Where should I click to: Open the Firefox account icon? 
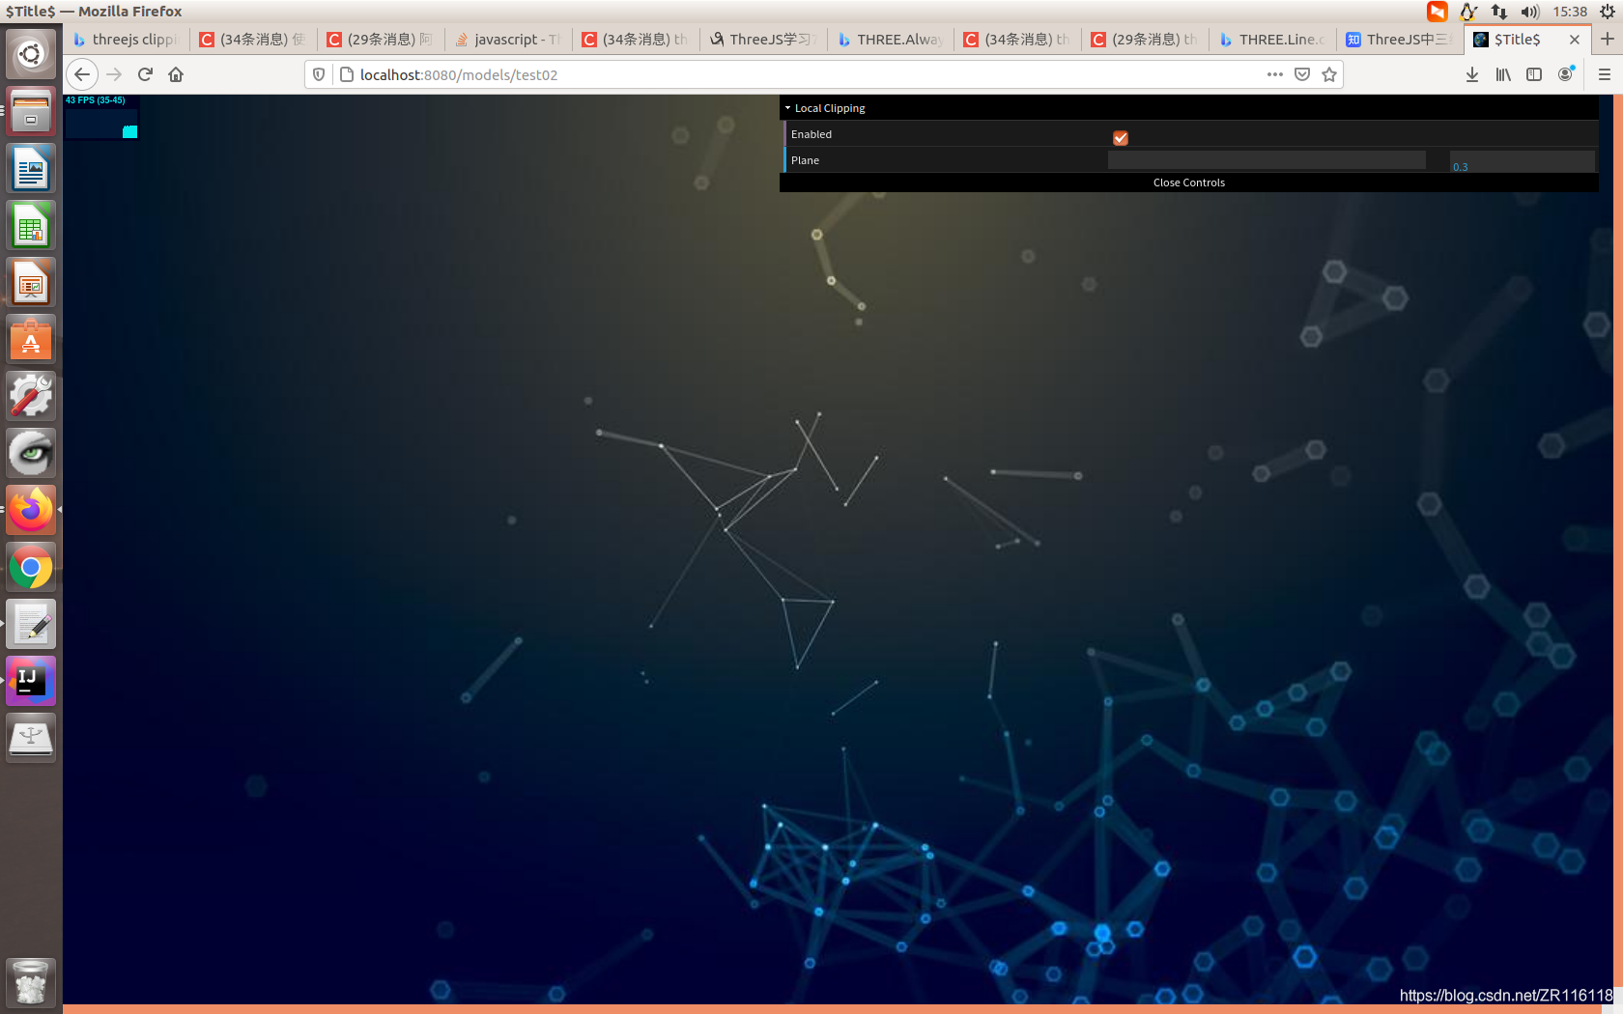tap(1565, 73)
